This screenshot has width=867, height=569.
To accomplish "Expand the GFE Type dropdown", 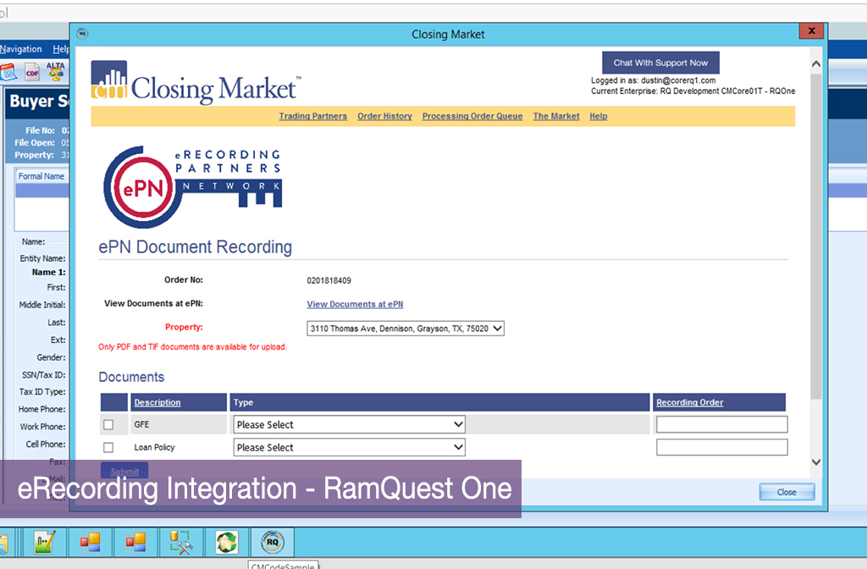I will (350, 425).
